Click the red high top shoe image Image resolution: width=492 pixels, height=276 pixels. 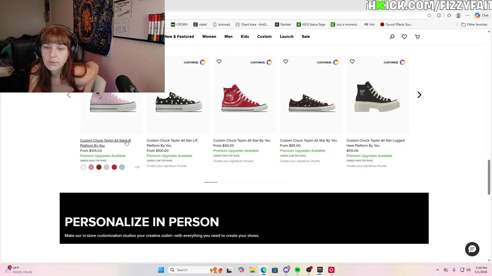tap(244, 98)
